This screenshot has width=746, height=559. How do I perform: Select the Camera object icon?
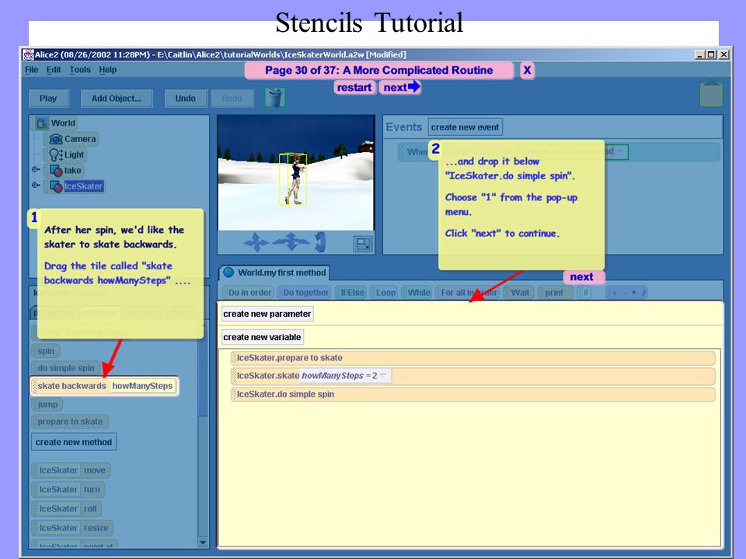(x=56, y=139)
